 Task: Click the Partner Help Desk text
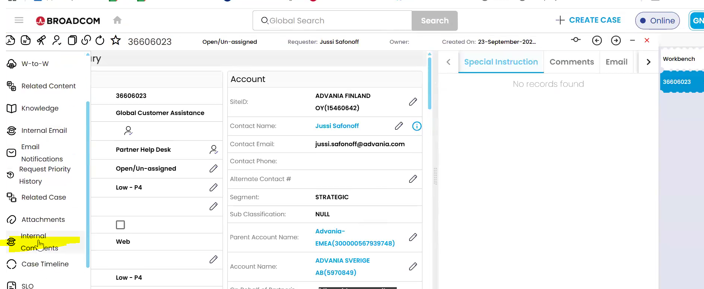tap(143, 150)
